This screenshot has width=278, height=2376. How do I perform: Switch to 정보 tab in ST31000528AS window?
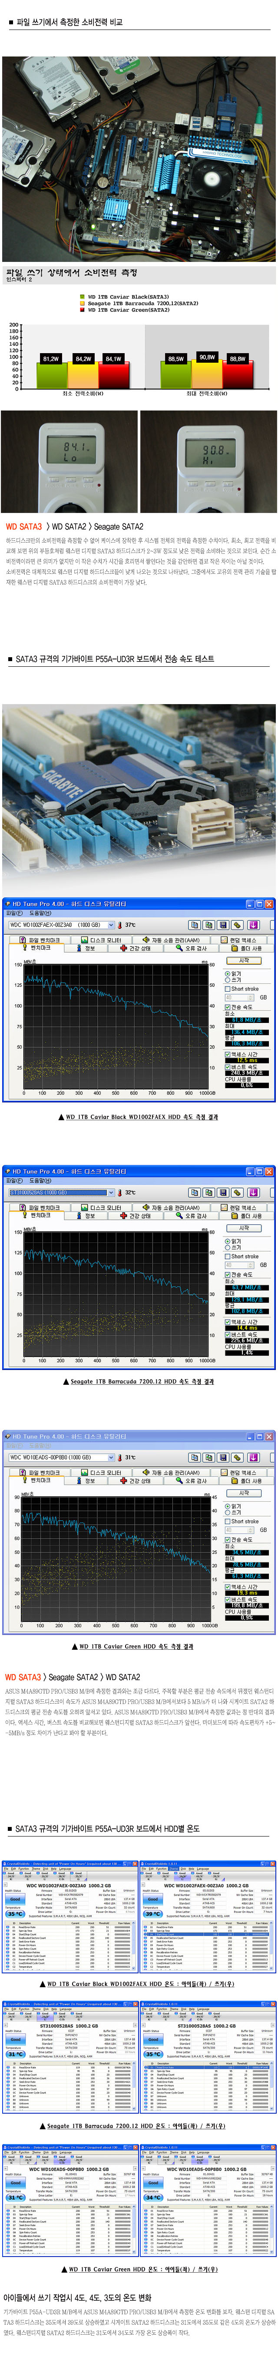85,1216
